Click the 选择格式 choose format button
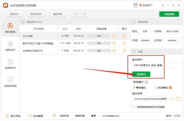This screenshot has height=121, width=184. pos(141,74)
